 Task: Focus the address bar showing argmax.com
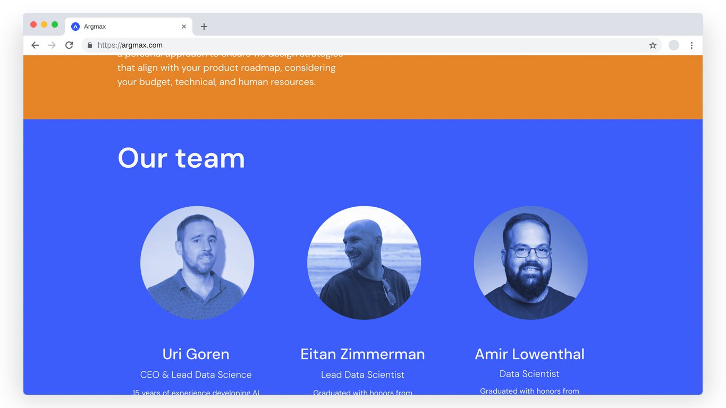pyautogui.click(x=372, y=45)
